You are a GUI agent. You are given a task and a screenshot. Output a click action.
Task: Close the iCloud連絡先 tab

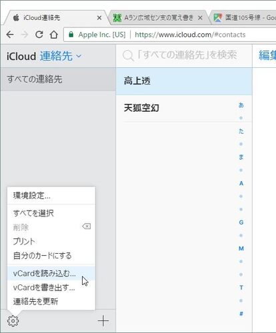tap(99, 18)
